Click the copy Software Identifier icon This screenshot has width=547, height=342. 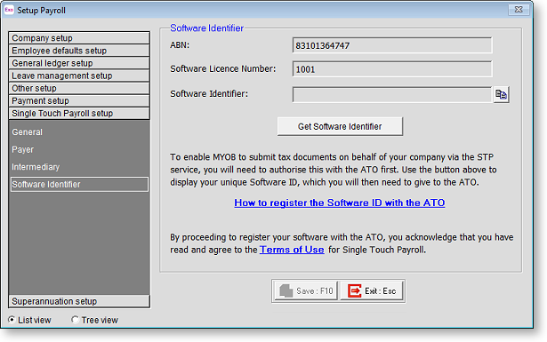pos(502,94)
